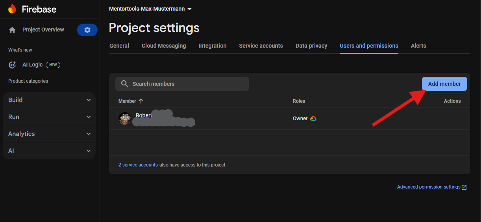Open the Alerts tab
The height and width of the screenshot is (222, 481).
pyautogui.click(x=418, y=46)
